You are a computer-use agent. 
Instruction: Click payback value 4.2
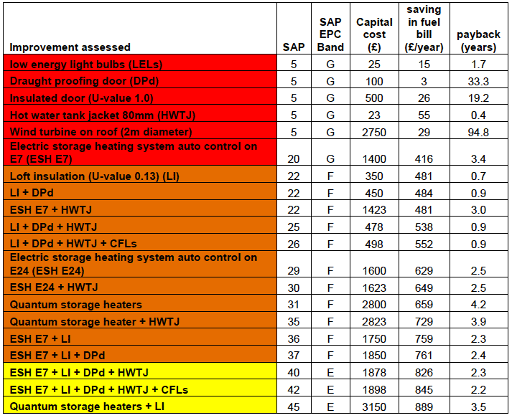(478, 305)
